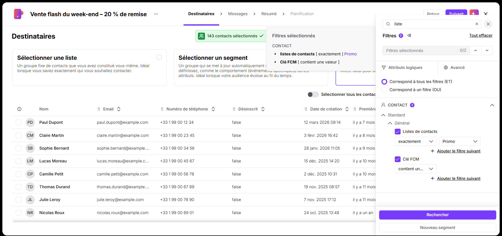Tick the checkbox for Claire Martin

(19, 135)
